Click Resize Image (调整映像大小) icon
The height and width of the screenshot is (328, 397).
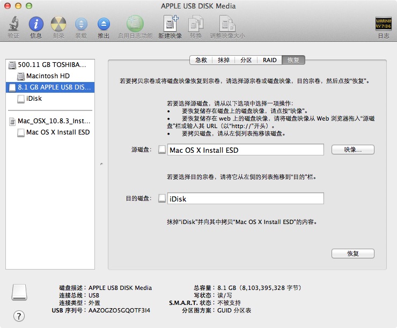click(x=227, y=24)
